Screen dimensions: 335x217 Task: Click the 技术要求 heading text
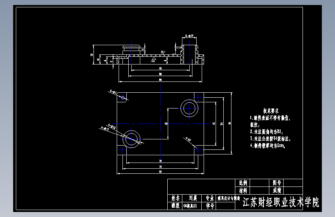(271, 111)
